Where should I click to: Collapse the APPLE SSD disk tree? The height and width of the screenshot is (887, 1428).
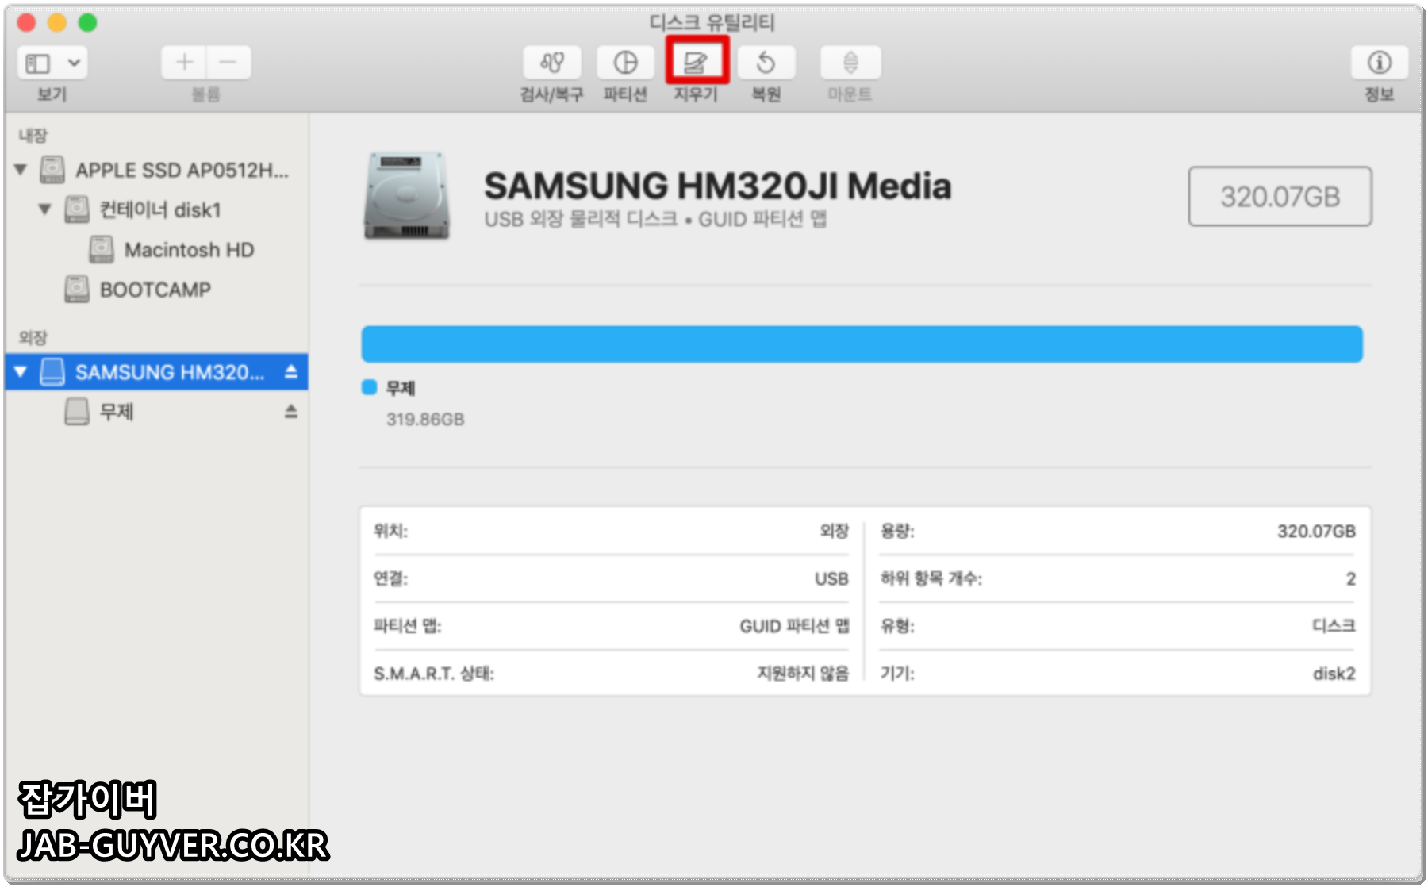tap(21, 170)
